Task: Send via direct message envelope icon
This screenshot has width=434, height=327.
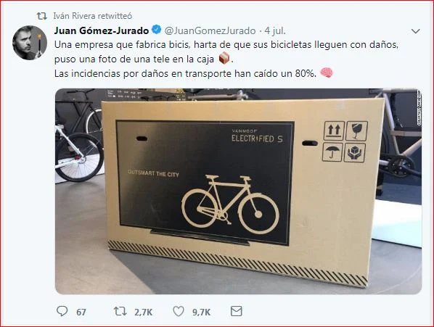Action: click(237, 311)
